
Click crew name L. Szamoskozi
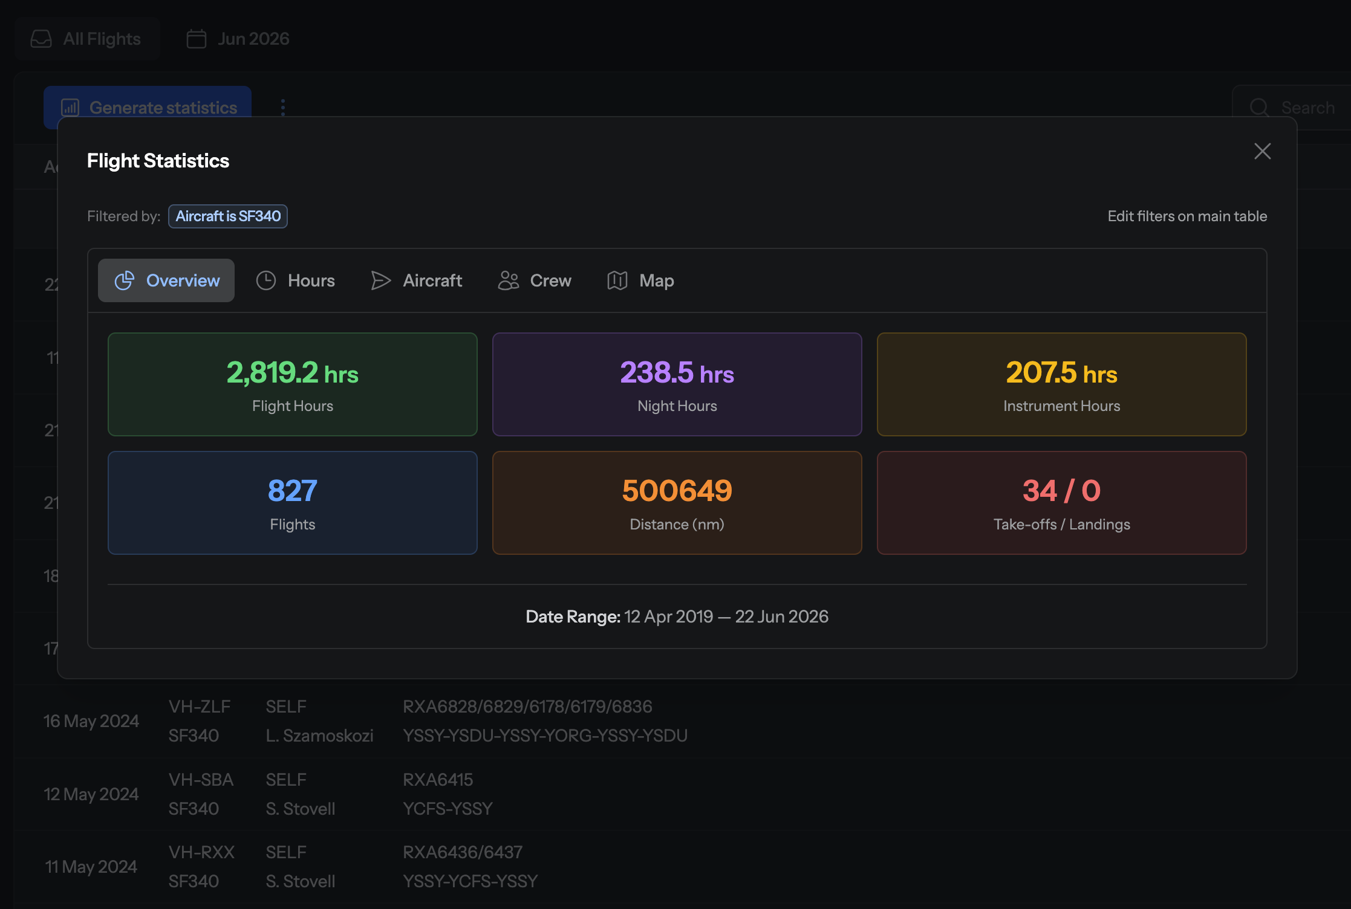(x=319, y=736)
